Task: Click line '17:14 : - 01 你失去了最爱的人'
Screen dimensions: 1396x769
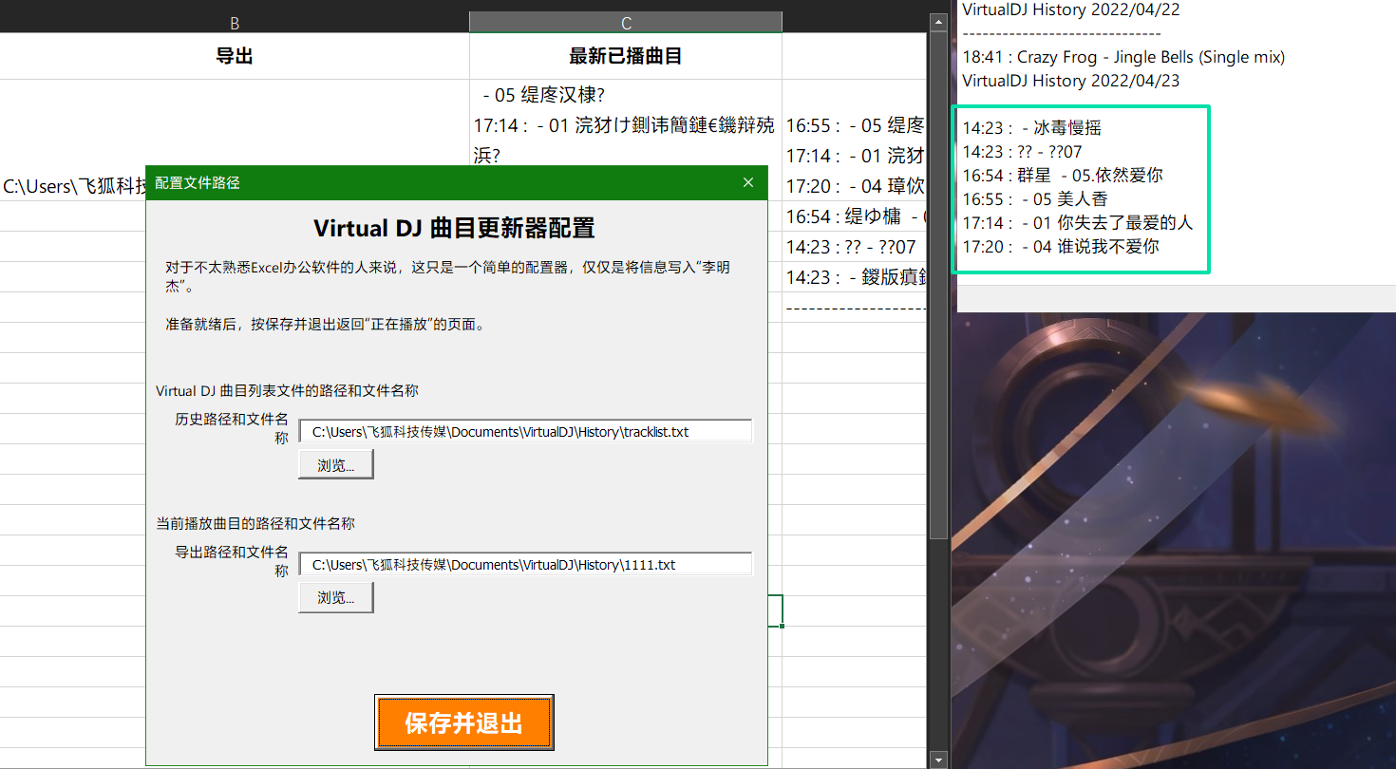Action: coord(1078,223)
